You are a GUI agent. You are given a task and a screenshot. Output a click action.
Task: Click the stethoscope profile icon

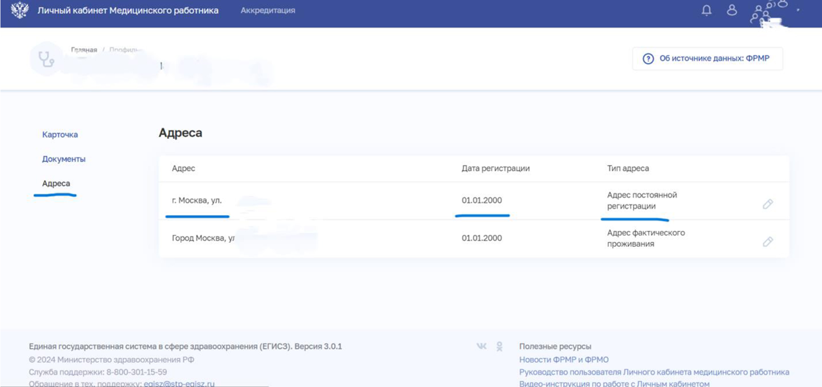coord(46,59)
